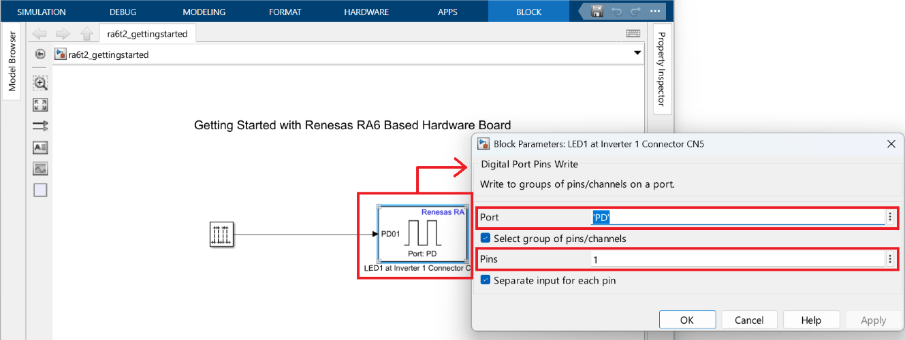Toggle Separate input for each pin checkbox
Viewport: 905px width, 340px height.
[x=486, y=280]
